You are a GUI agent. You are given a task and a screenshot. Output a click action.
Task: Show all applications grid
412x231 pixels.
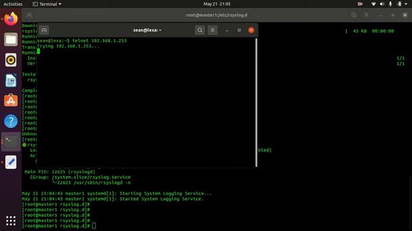(11, 221)
